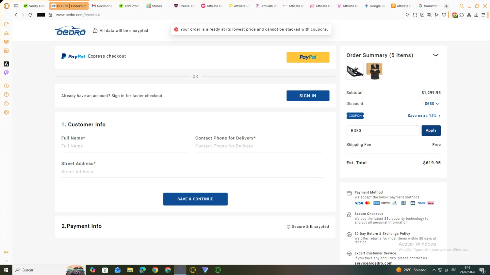Click the SAVE & CONTINUE button
The image size is (490, 275).
pos(195,199)
